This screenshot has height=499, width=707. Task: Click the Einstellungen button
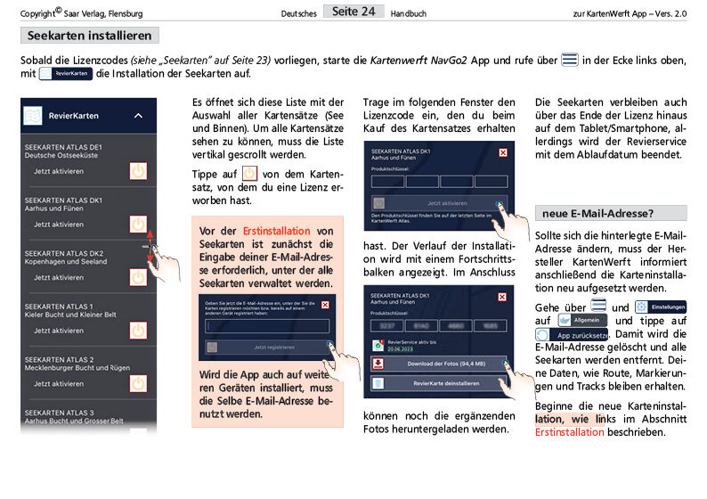click(661, 307)
